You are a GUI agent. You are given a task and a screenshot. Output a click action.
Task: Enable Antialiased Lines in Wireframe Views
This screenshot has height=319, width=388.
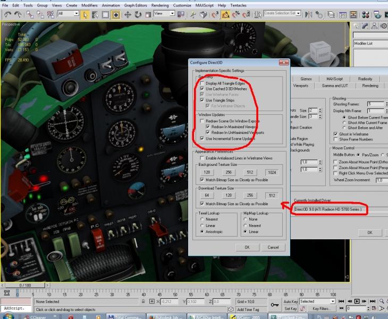point(203,158)
